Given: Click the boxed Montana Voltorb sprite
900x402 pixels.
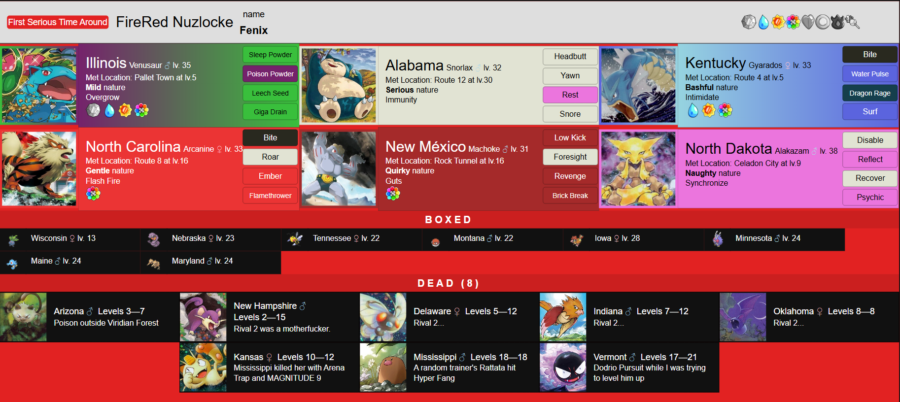Looking at the screenshot, I should 435,242.
